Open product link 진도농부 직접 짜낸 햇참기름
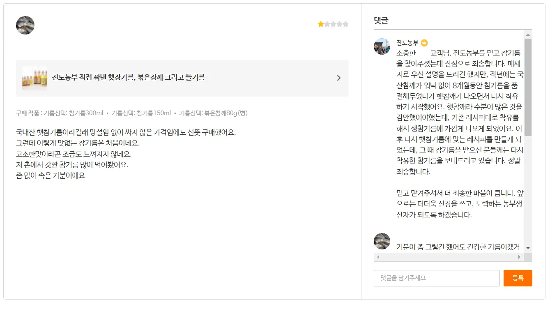 128,77
